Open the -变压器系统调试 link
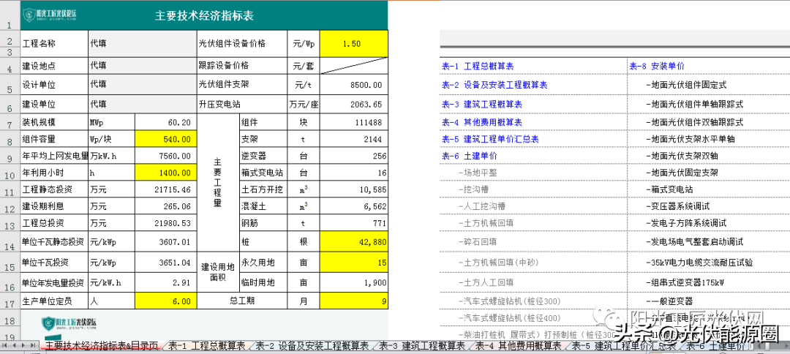Viewport: 790px width, 354px height. 677,206
